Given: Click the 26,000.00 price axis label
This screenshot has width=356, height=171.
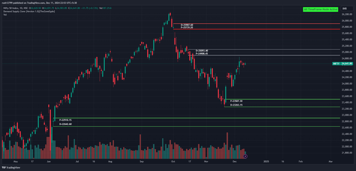Looking at the screenshot, I should 347,21.
